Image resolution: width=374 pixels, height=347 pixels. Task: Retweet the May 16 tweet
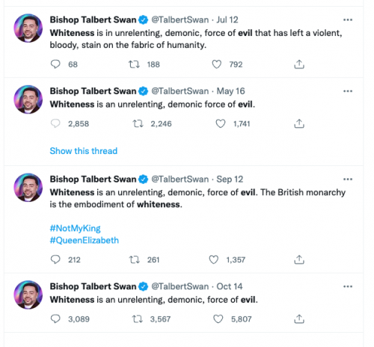click(138, 123)
